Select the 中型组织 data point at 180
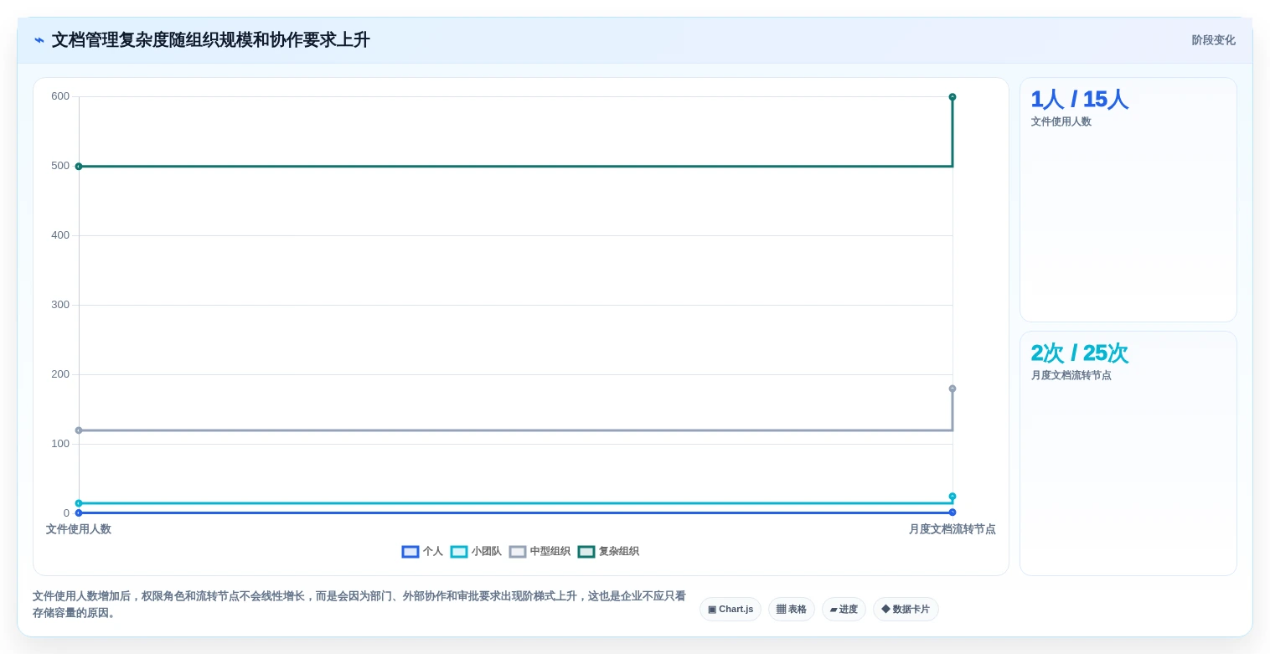This screenshot has width=1270, height=654. pyautogui.click(x=952, y=389)
